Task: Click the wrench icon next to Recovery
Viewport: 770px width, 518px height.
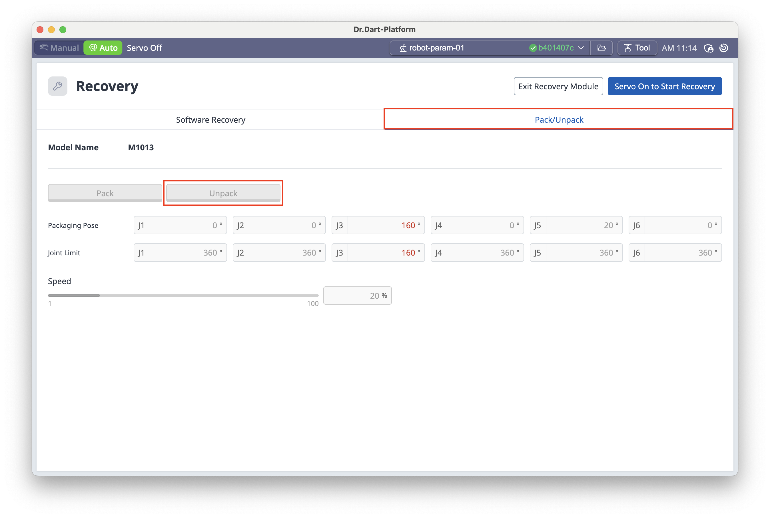Action: pos(58,86)
